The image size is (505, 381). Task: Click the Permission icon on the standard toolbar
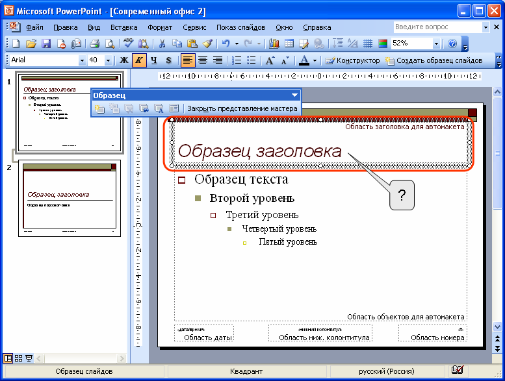point(61,43)
